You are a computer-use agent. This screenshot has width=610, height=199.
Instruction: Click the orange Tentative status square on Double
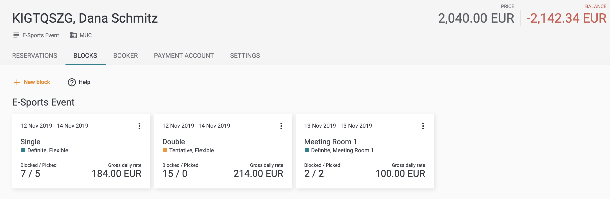pyautogui.click(x=165, y=150)
